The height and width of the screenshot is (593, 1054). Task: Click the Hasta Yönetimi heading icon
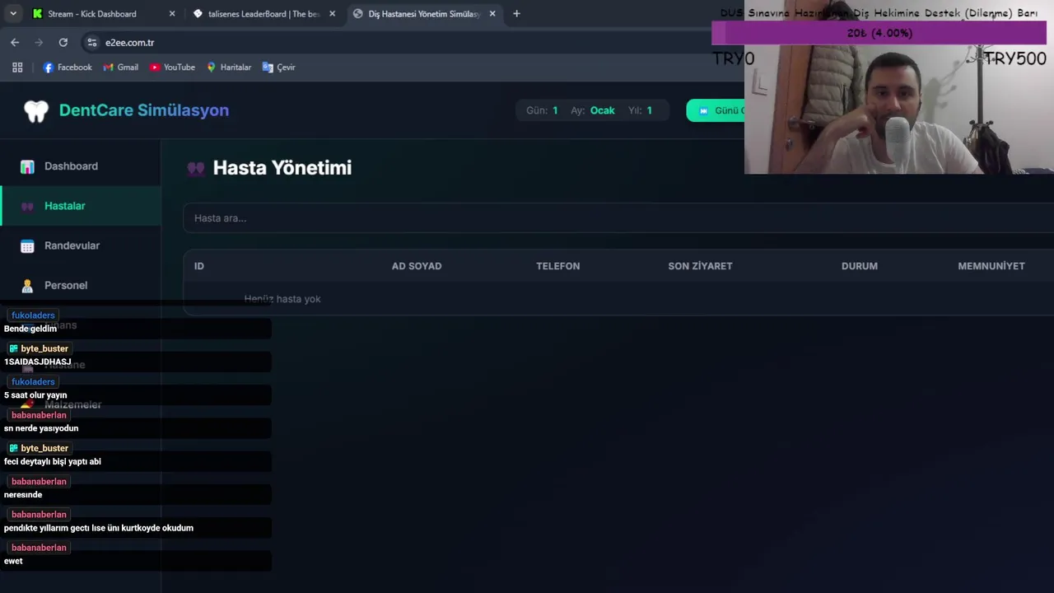pyautogui.click(x=196, y=168)
